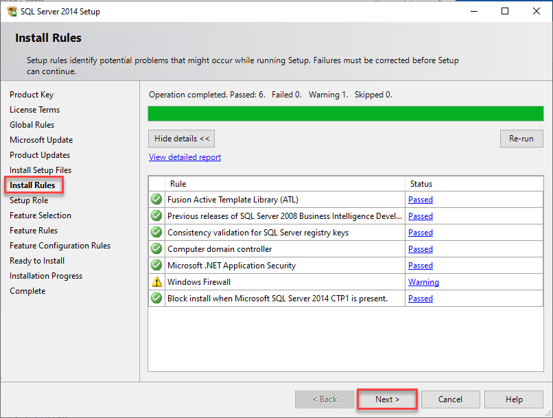Open Passed status for Computer domain controller
The width and height of the screenshot is (553, 418).
tap(421, 249)
